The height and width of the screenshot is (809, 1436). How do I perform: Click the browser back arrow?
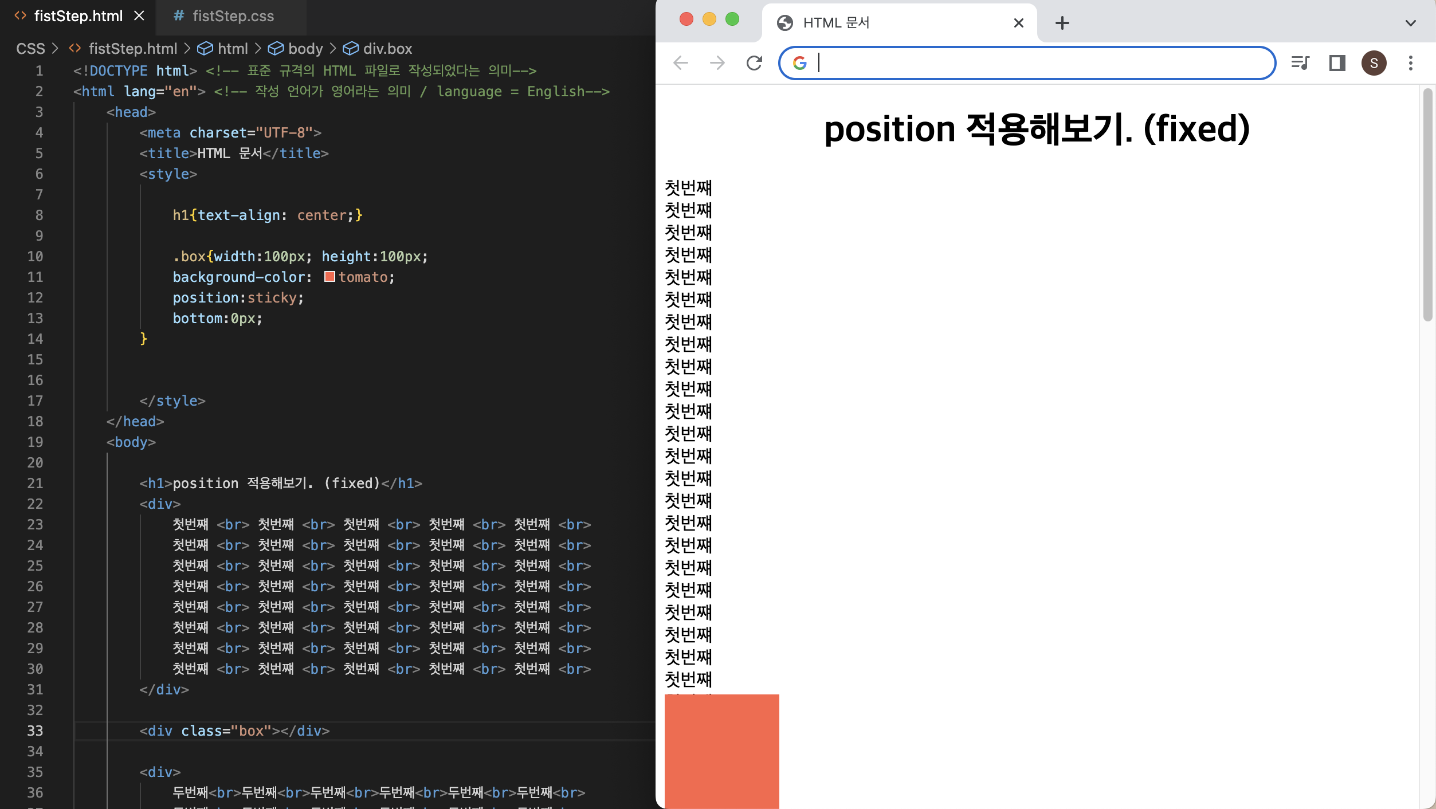coord(681,63)
